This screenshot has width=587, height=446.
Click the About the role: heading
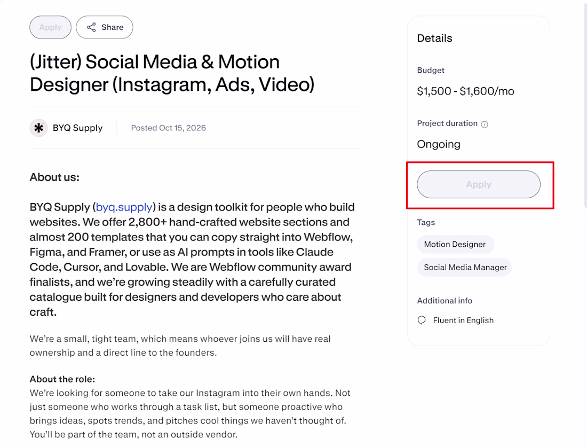click(62, 379)
